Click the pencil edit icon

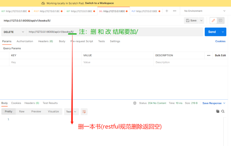tap(213, 21)
